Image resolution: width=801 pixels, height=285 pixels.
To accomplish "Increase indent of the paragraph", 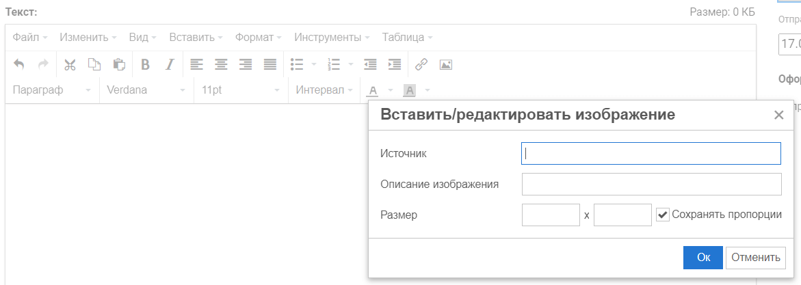I will pos(395,65).
